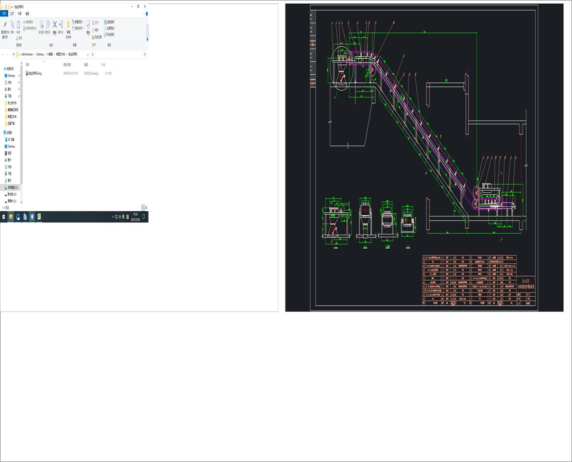
Task: Expand the New Item dropdown
Action: (x=78, y=22)
